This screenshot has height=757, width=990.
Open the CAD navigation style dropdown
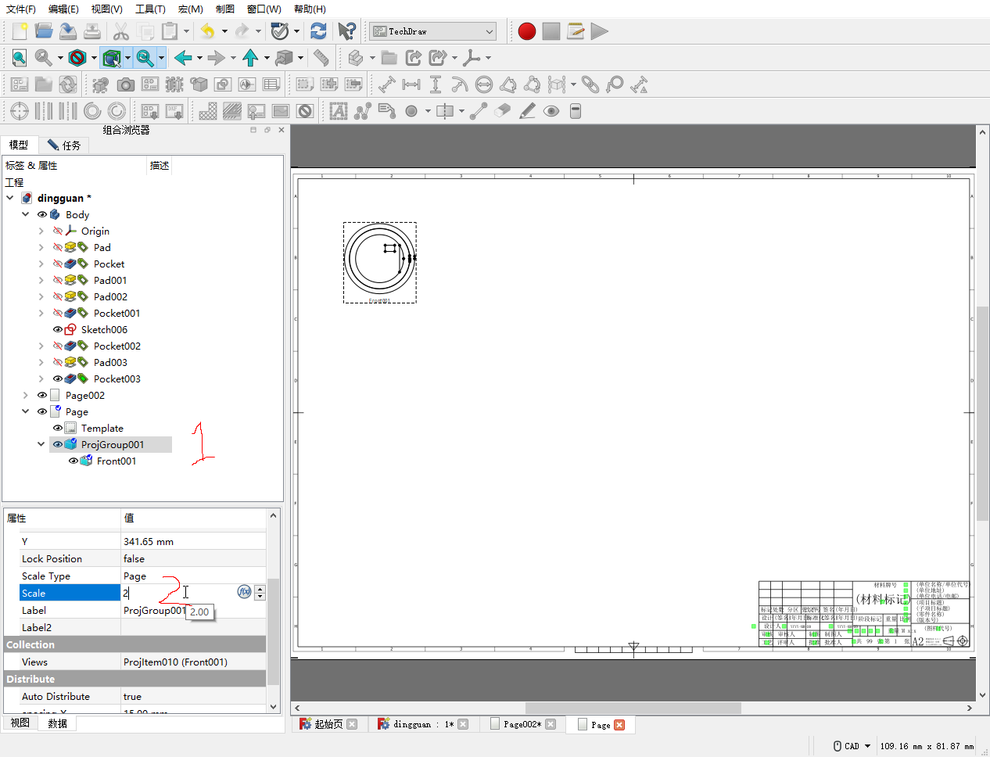(x=852, y=746)
